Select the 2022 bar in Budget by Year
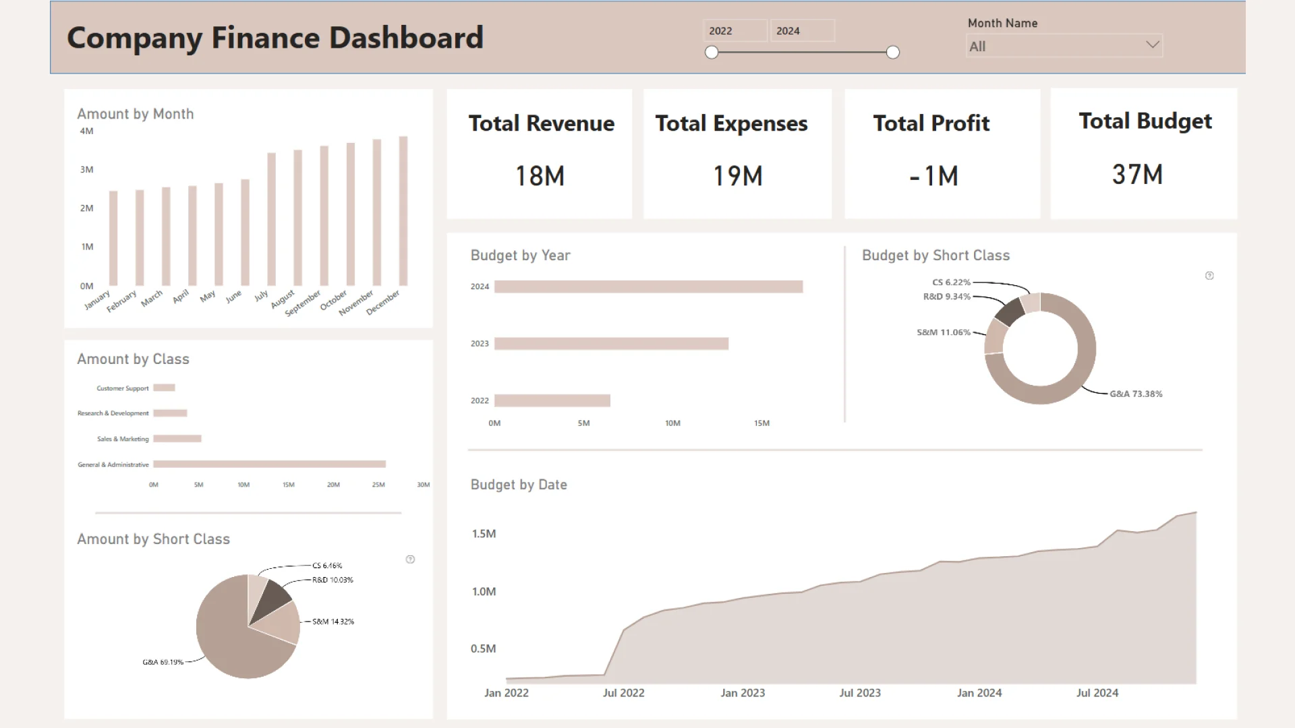 point(552,400)
